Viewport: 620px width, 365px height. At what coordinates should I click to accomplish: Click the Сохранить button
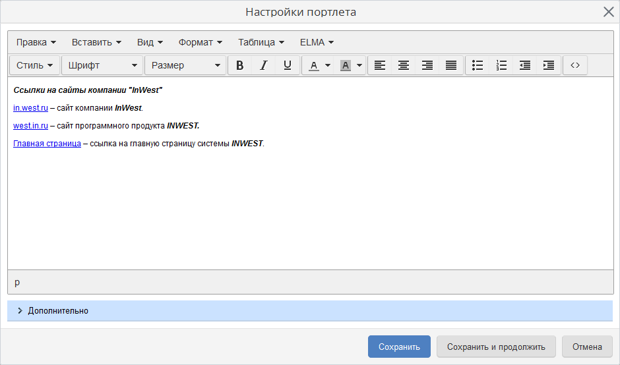pos(399,347)
